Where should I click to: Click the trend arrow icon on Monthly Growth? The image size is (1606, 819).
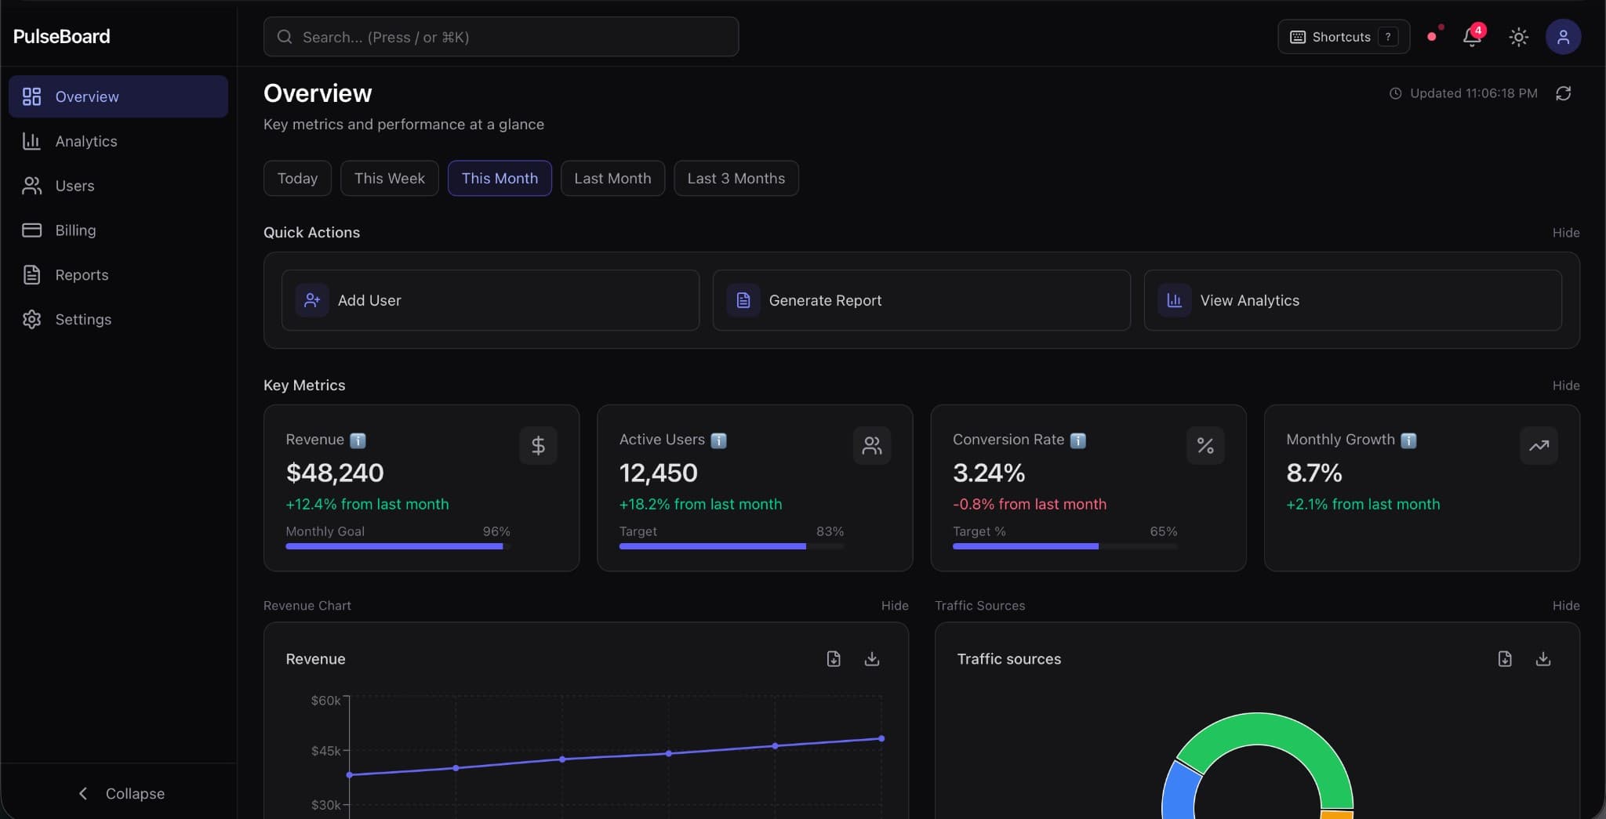click(x=1539, y=445)
